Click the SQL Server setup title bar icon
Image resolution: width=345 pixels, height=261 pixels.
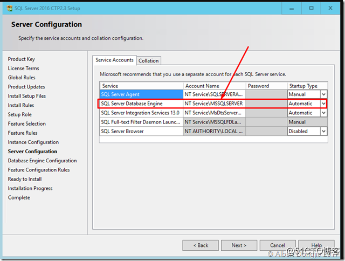coord(10,9)
